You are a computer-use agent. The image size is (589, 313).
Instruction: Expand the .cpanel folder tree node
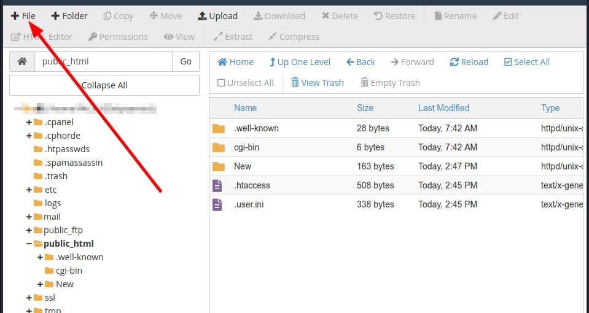29,122
